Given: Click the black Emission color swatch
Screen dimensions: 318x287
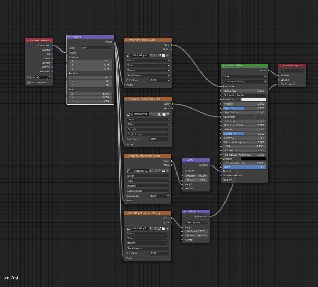Looking at the screenshot, I should pos(254,159).
